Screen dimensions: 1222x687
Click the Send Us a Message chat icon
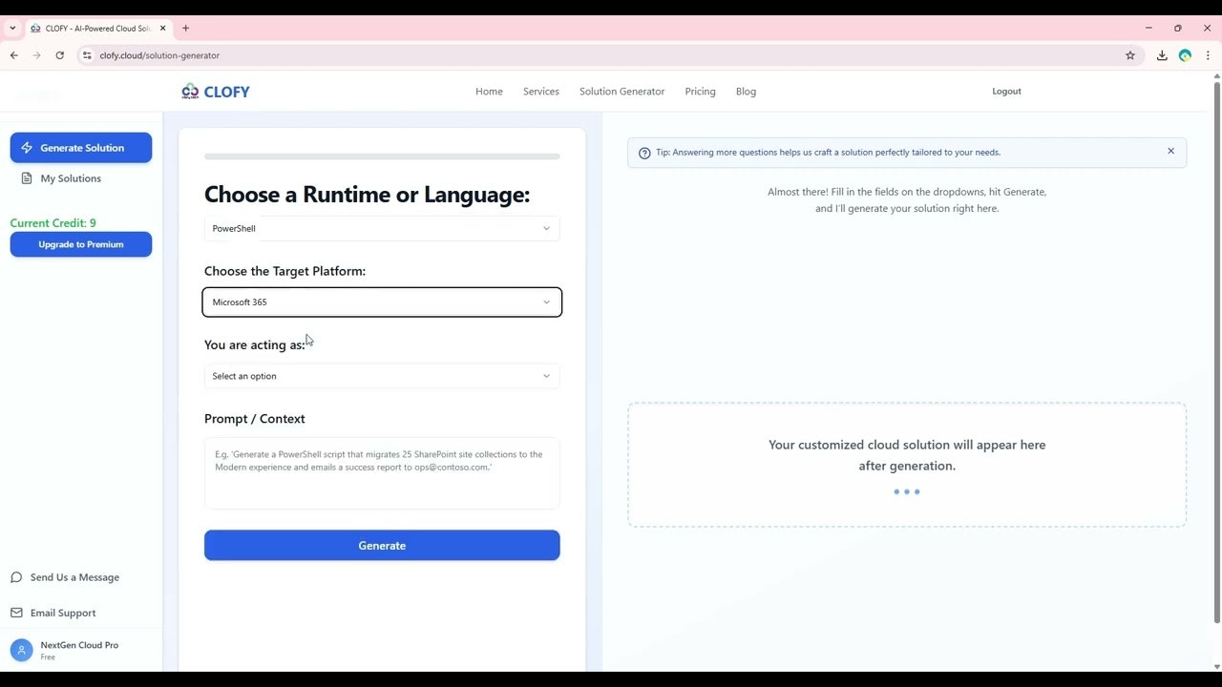click(16, 577)
